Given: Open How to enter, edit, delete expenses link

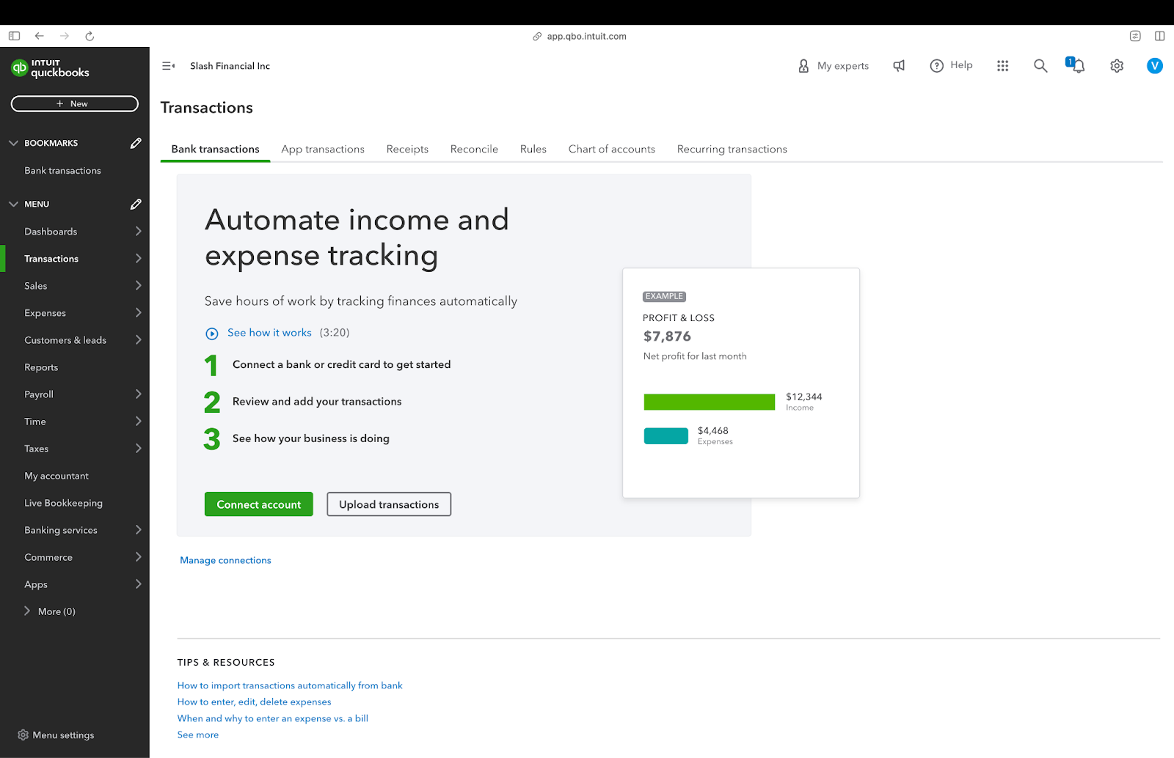Looking at the screenshot, I should pos(254,702).
